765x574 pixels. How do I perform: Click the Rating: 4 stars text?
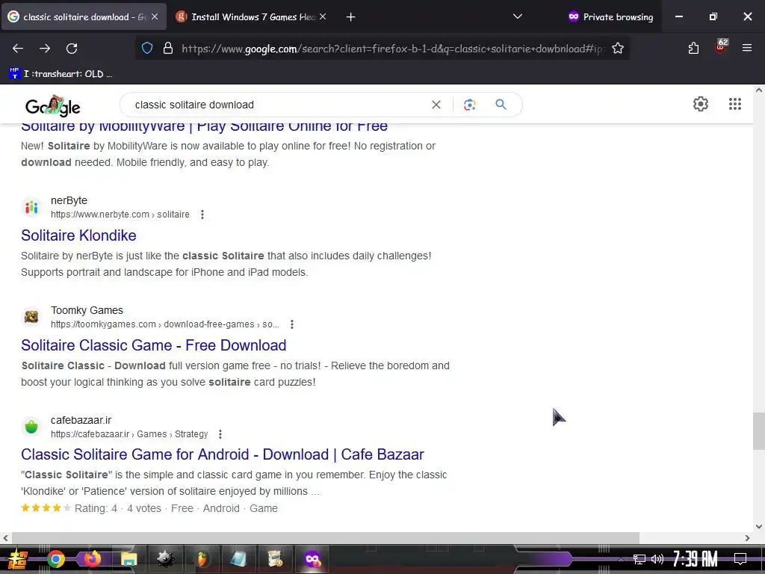coord(96,508)
